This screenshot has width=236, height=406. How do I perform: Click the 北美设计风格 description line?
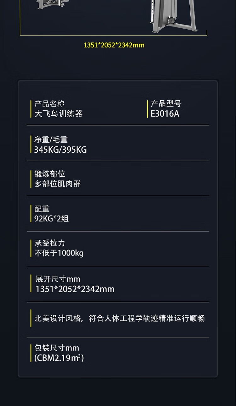pos(120,318)
